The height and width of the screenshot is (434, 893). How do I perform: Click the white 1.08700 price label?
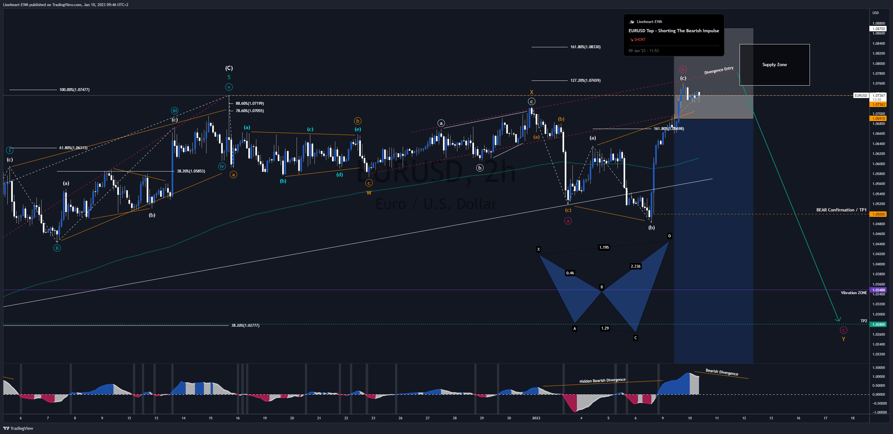pos(878,29)
